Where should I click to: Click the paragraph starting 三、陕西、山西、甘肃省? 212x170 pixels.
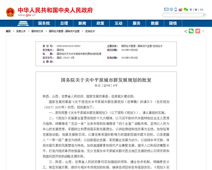[106, 165]
